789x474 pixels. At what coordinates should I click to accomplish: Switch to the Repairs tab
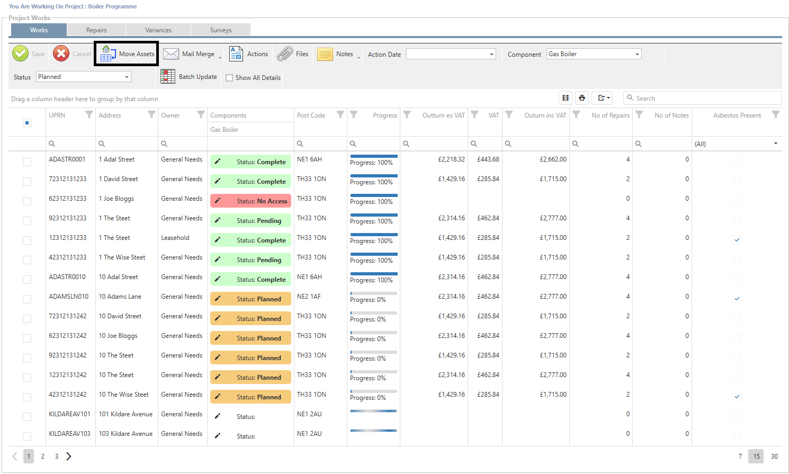pos(96,30)
